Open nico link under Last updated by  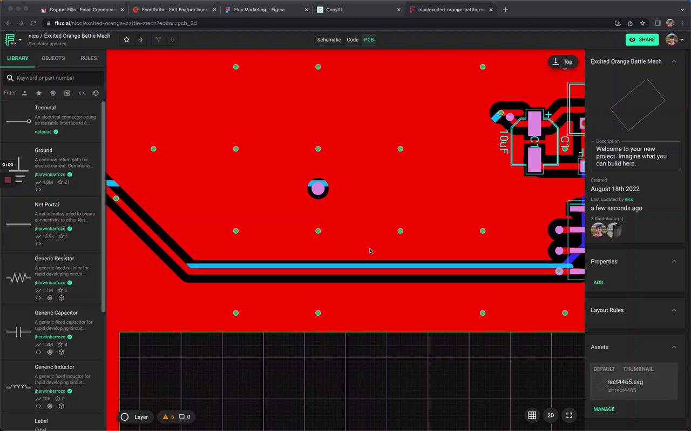pyautogui.click(x=629, y=199)
